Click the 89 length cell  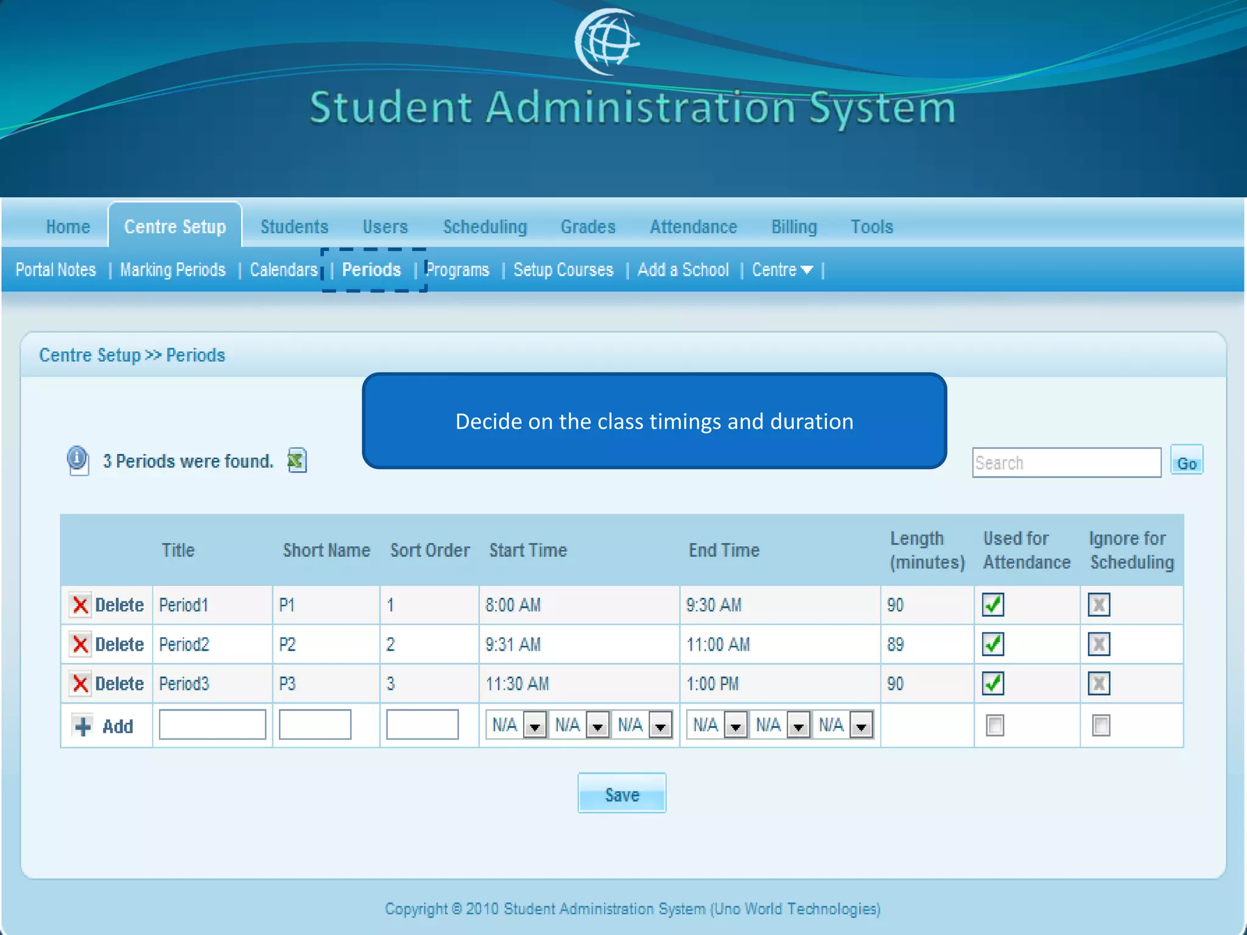click(927, 644)
